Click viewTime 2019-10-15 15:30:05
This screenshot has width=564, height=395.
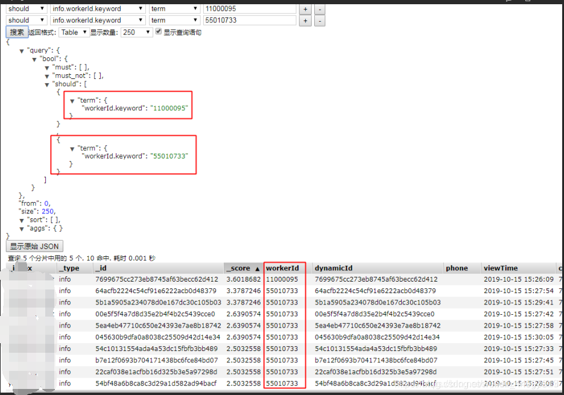[x=519, y=337]
